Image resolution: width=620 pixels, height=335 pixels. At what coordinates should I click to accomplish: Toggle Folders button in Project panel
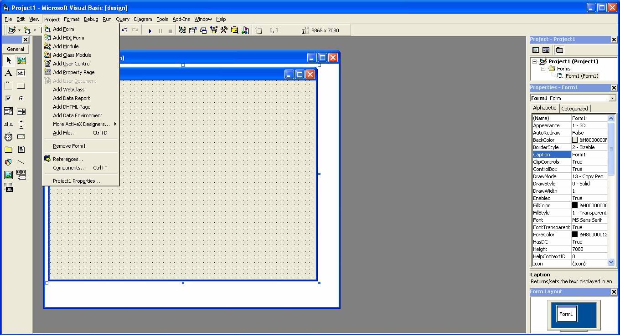tap(559, 50)
